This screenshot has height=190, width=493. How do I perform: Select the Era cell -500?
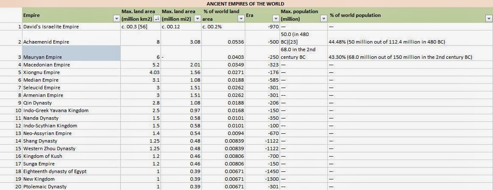[x=263, y=38]
